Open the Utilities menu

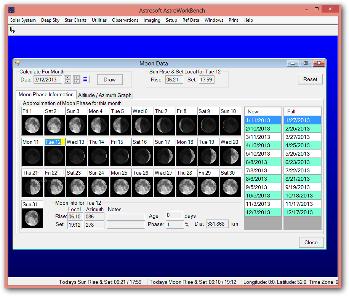99,20
